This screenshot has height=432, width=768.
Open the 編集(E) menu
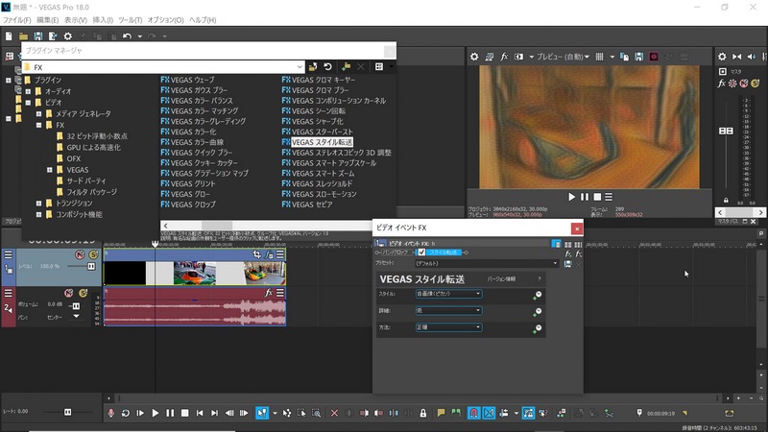[47, 20]
